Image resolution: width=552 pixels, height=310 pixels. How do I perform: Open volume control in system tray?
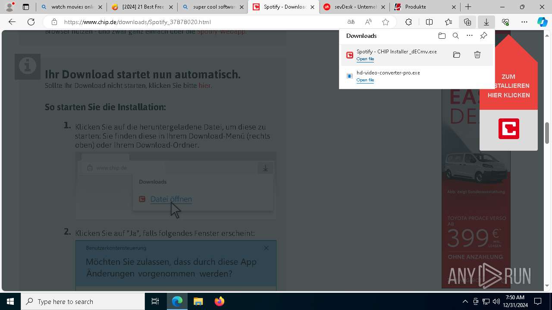(496, 301)
